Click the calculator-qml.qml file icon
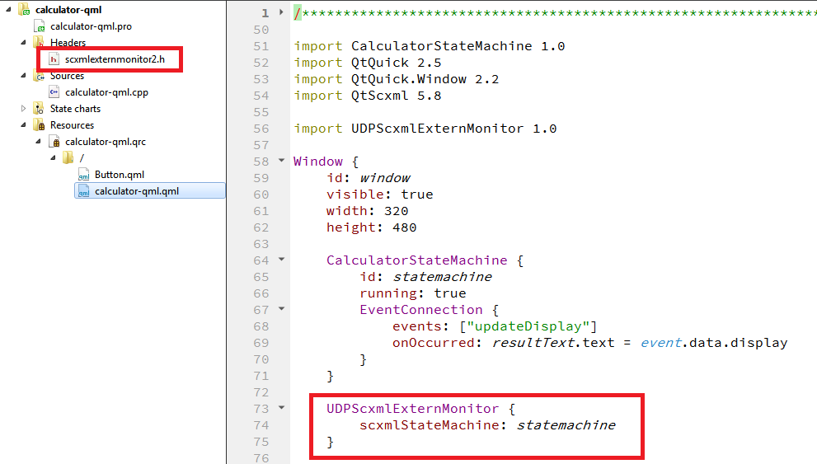This screenshot has width=817, height=464. point(83,191)
